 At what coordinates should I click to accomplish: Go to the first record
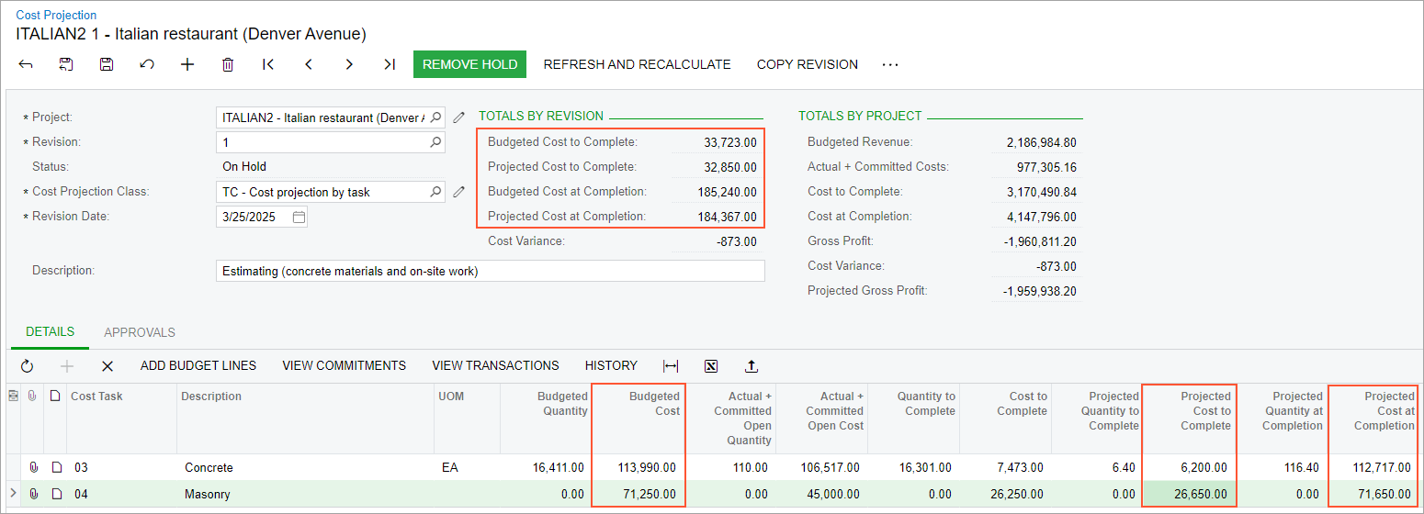click(x=268, y=64)
